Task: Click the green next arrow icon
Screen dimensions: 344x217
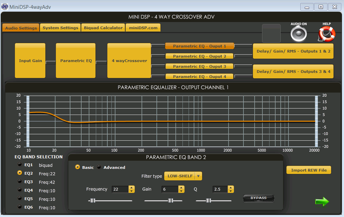Action: coord(322,201)
